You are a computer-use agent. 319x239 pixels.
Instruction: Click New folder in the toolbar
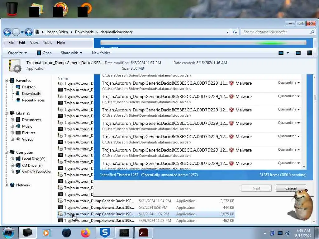101,53
